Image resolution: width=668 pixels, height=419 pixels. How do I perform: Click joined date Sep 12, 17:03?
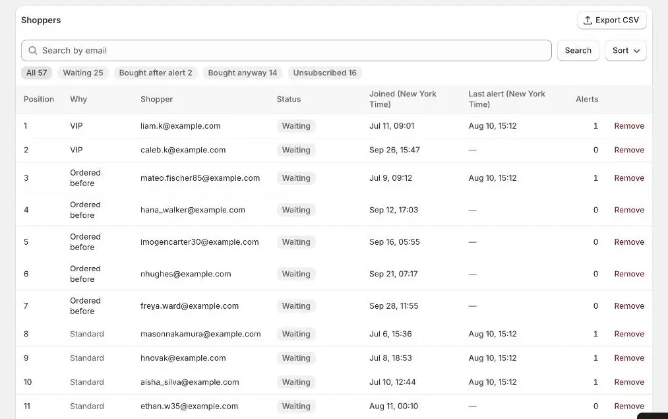point(394,210)
